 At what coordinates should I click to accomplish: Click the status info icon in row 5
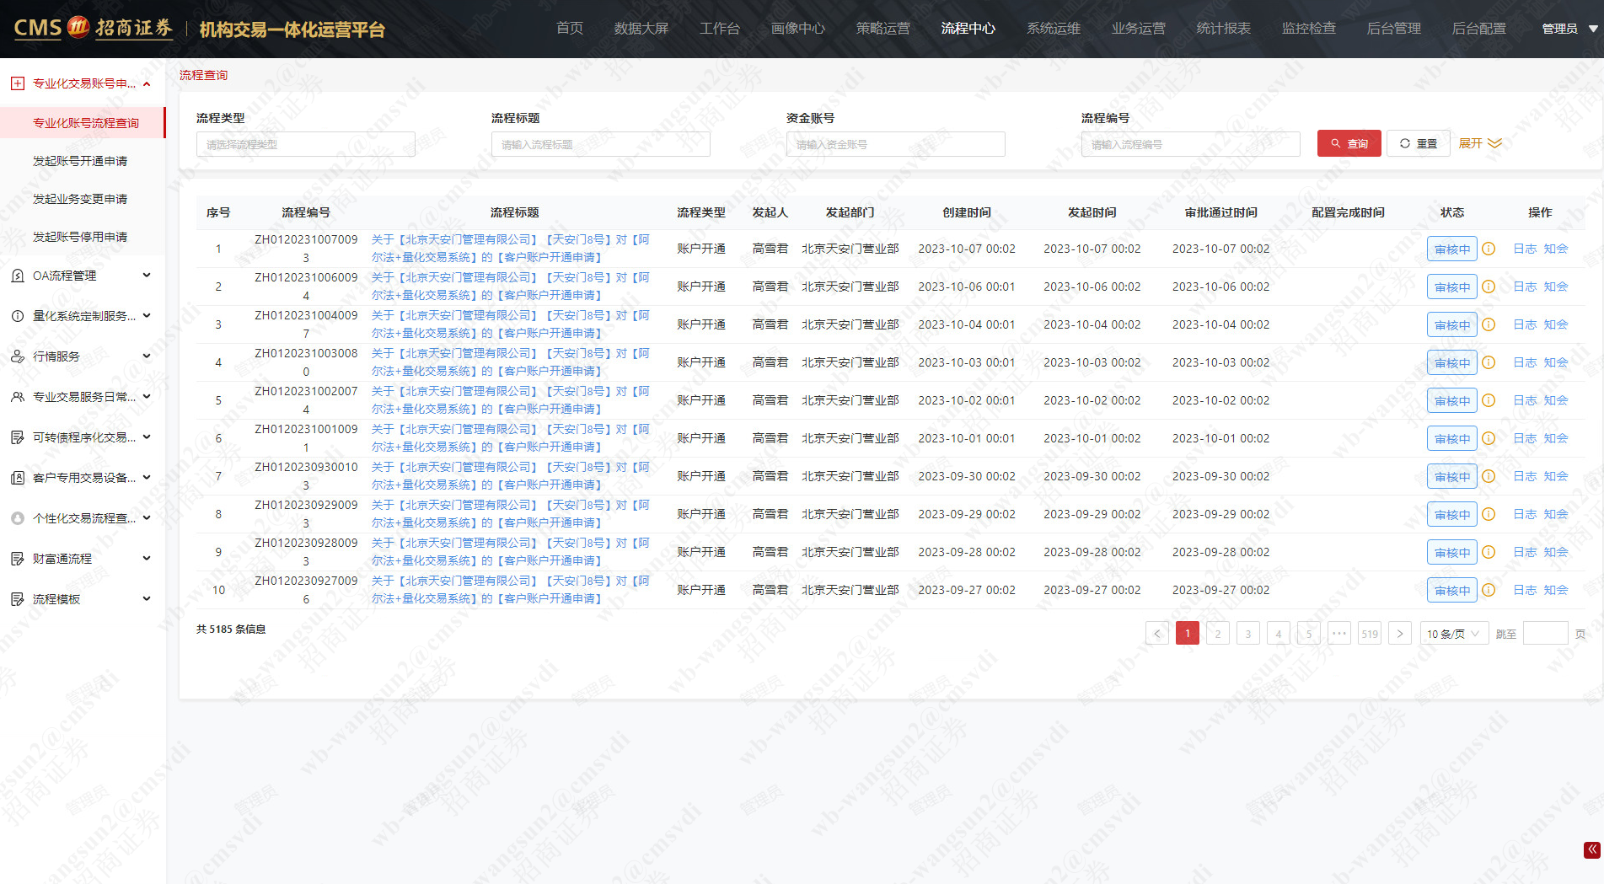(x=1489, y=400)
